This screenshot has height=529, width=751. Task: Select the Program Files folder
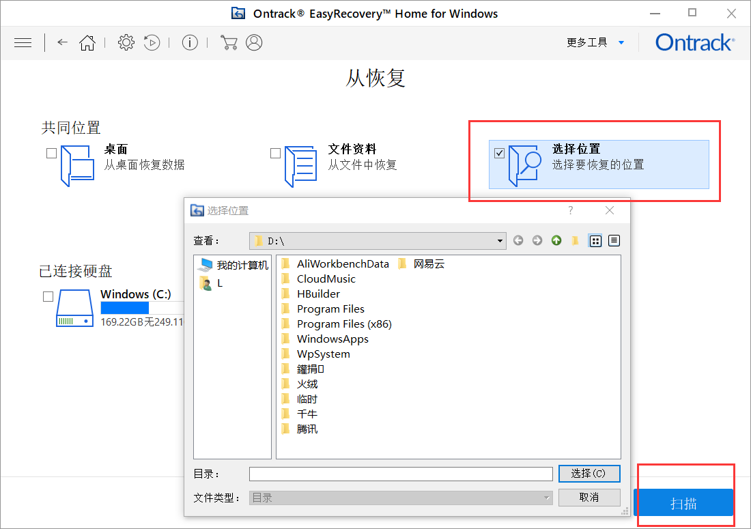[x=323, y=309]
